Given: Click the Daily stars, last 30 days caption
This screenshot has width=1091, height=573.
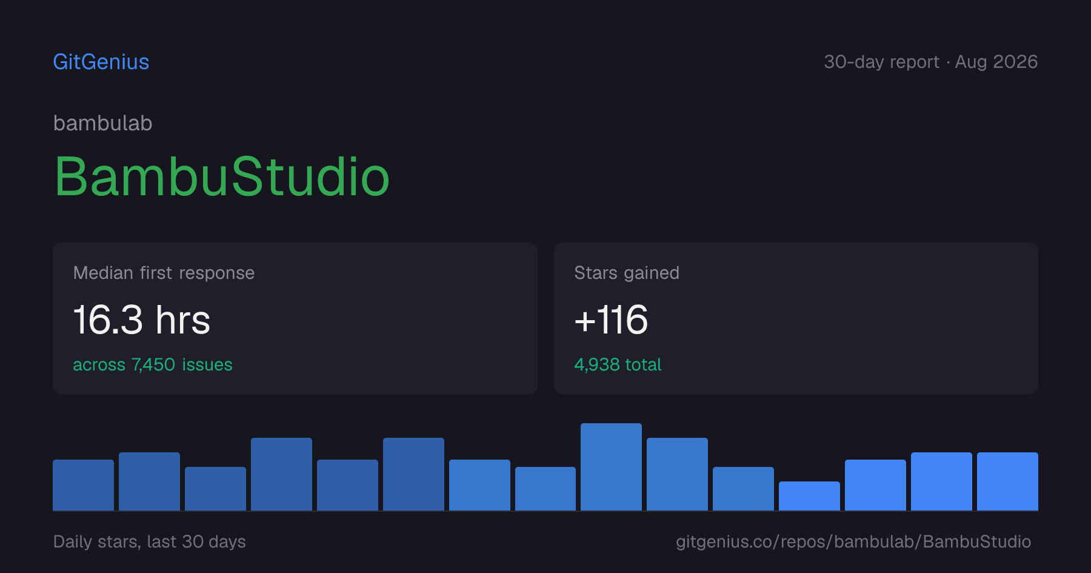Looking at the screenshot, I should click(x=150, y=541).
